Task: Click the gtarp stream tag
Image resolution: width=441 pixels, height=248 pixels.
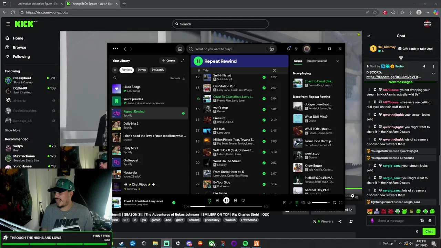Action: (x=180, y=220)
